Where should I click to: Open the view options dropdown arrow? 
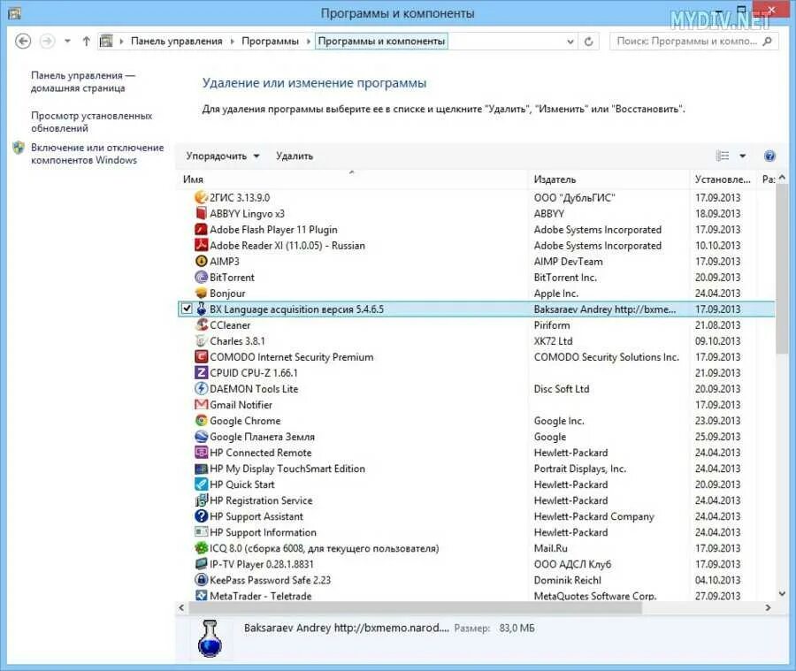(742, 156)
